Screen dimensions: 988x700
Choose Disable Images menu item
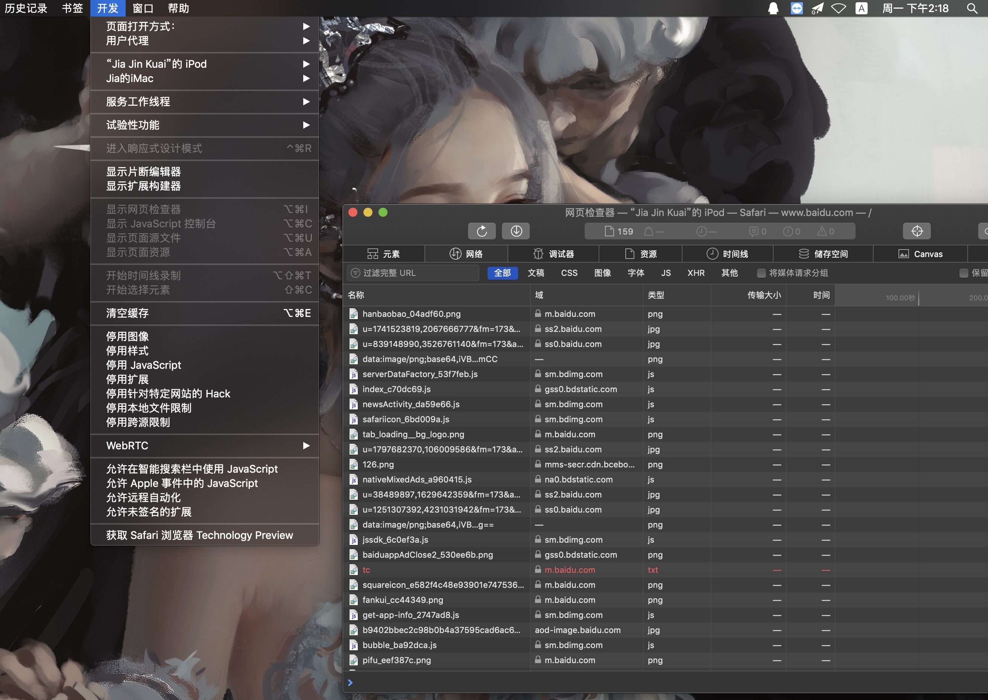pos(205,336)
